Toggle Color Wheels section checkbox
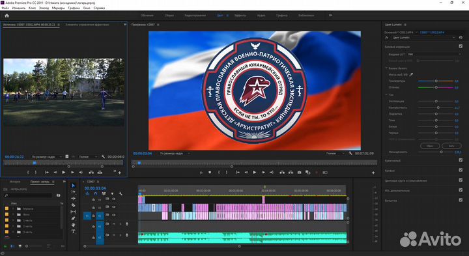469x256 pixels. coord(461,180)
